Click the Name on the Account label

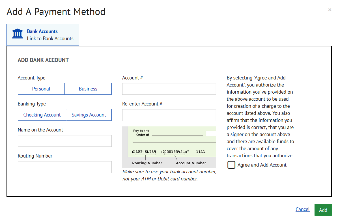tap(40, 130)
